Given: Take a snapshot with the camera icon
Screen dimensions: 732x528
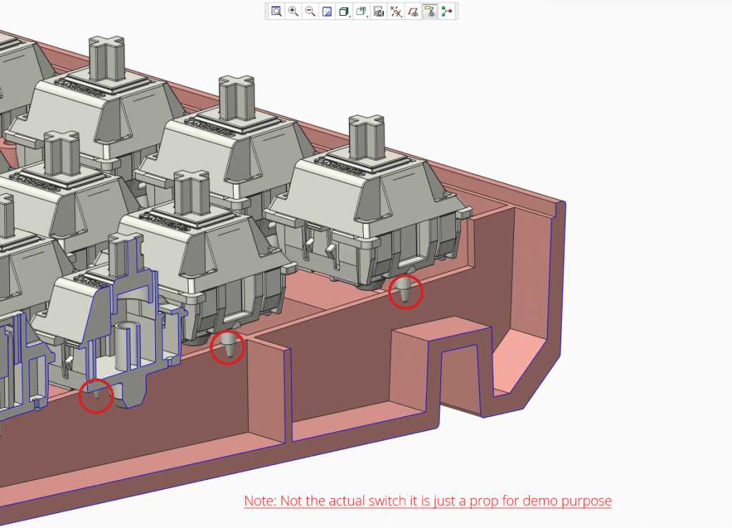Looking at the screenshot, I should click(379, 11).
